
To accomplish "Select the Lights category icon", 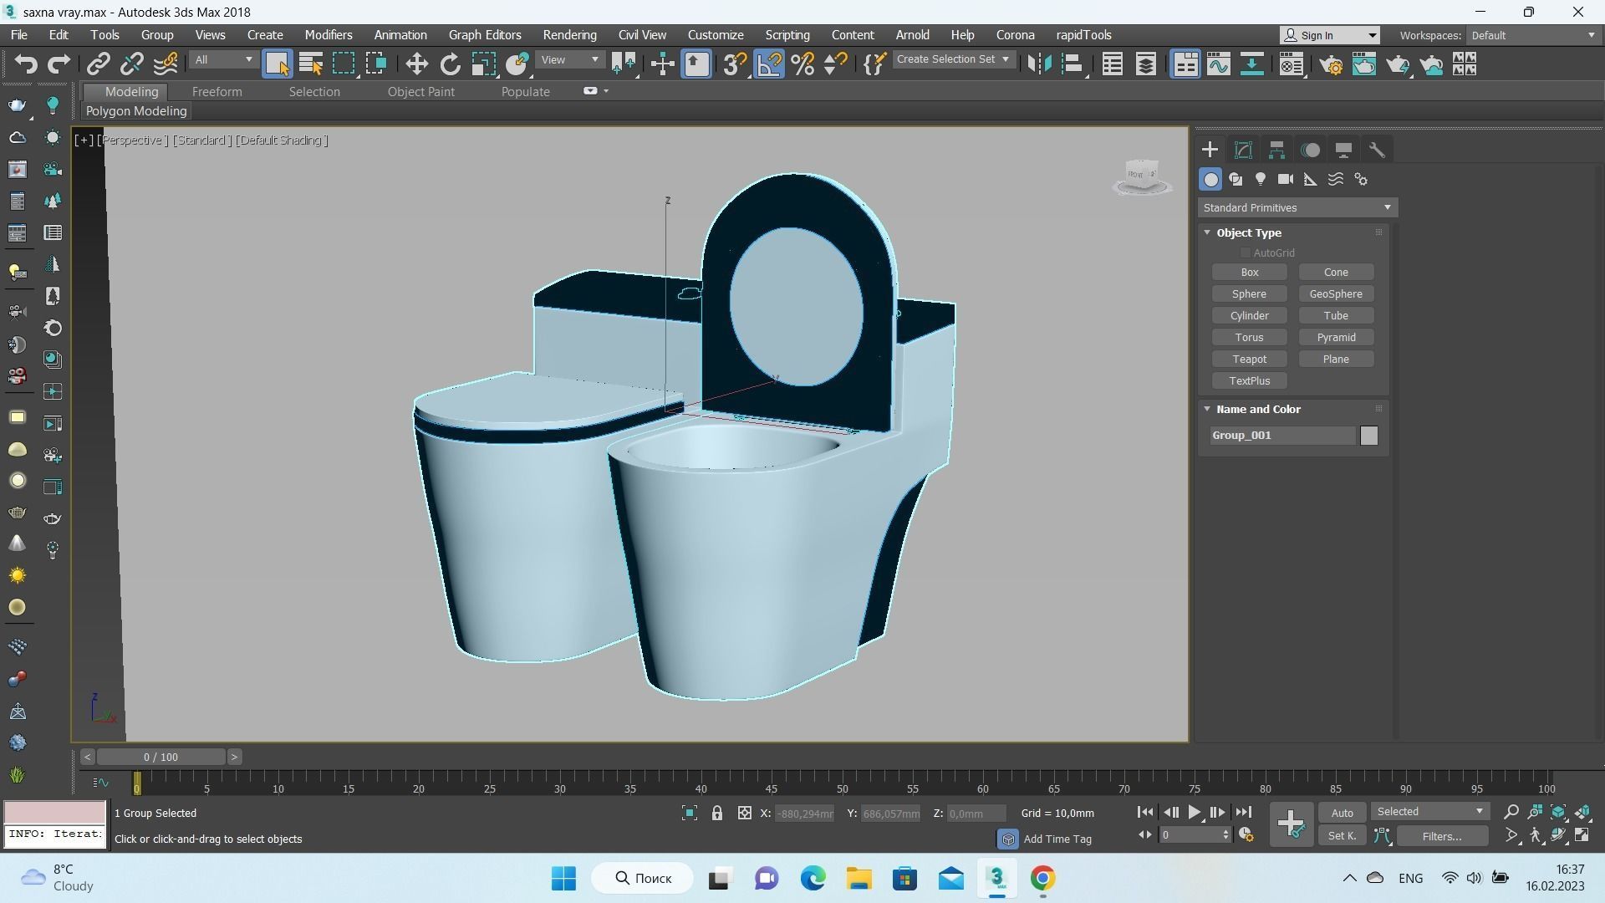I will pyautogui.click(x=1261, y=179).
